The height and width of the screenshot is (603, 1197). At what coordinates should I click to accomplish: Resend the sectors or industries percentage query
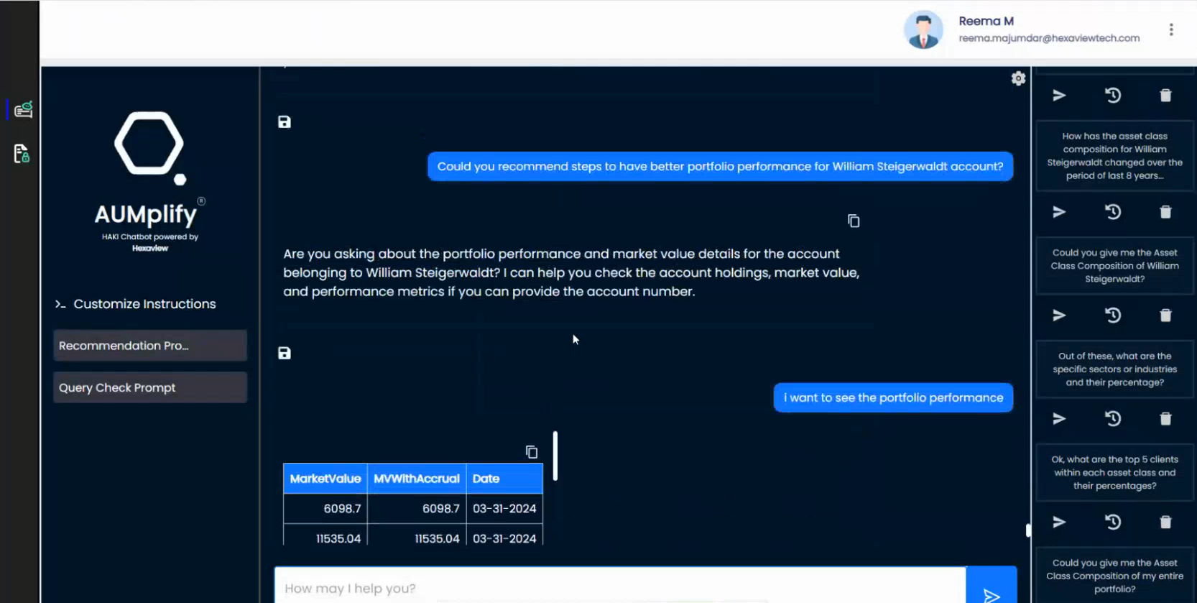pyautogui.click(x=1059, y=419)
